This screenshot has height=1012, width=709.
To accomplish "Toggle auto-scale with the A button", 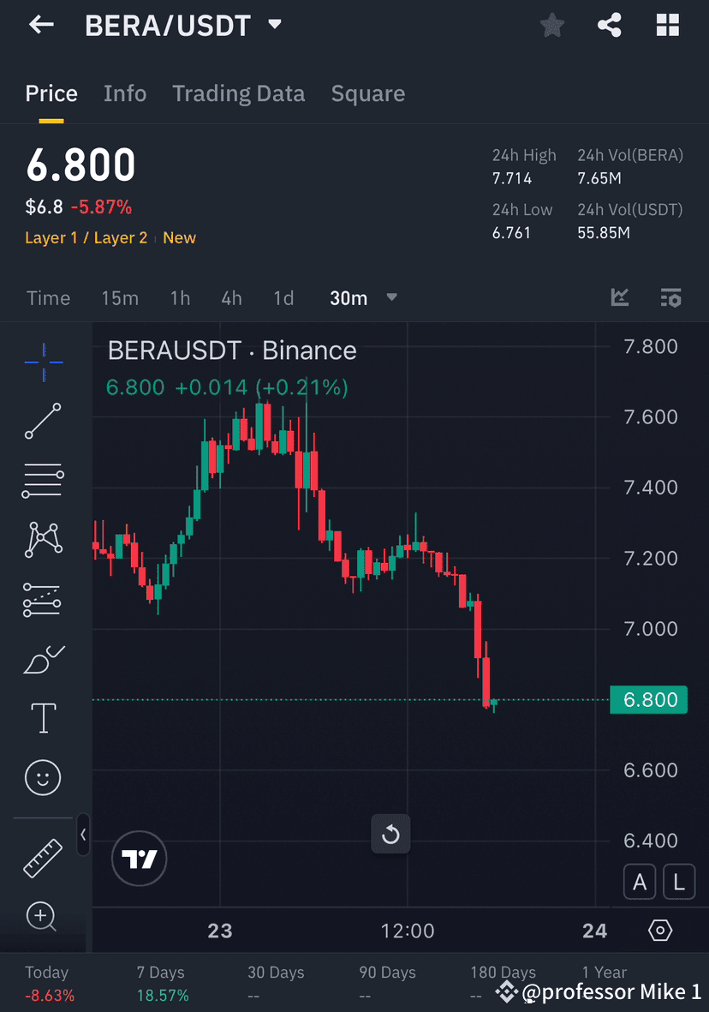I will pos(640,882).
